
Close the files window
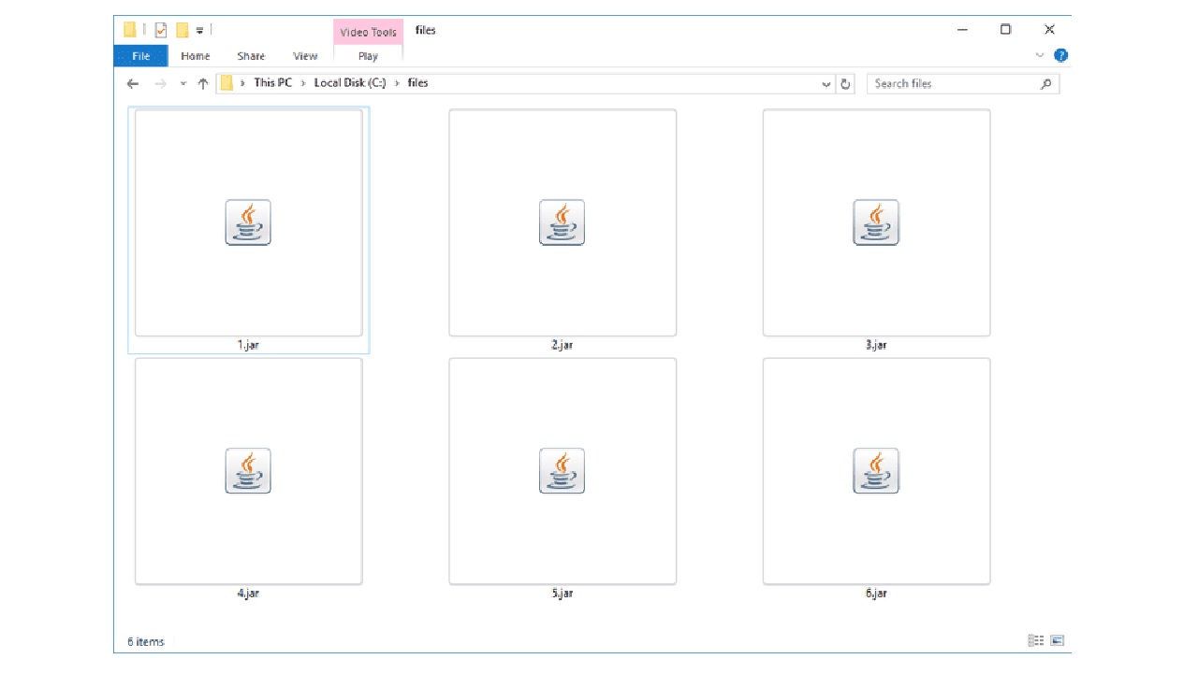[1049, 30]
